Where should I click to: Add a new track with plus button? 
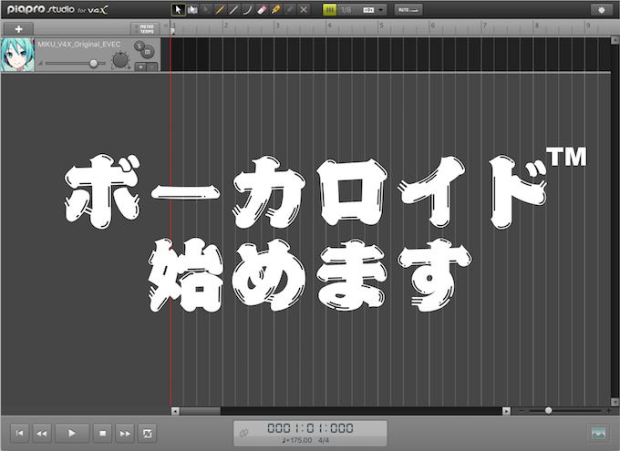click(x=18, y=29)
